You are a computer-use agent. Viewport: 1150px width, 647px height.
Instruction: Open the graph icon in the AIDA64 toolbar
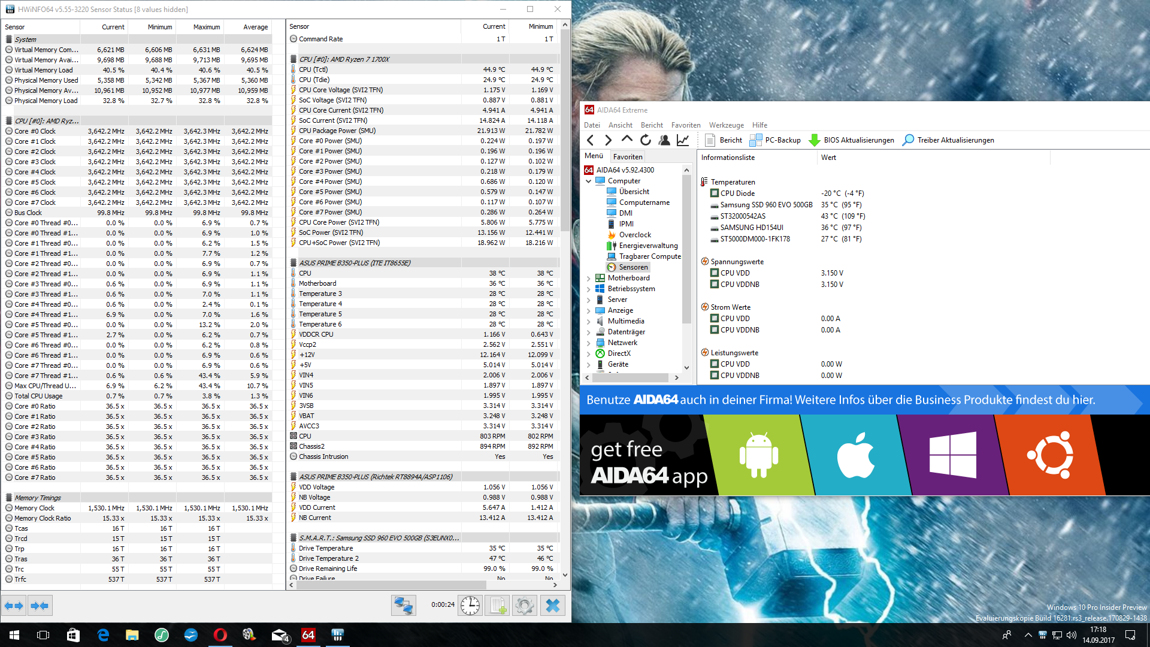[x=683, y=140]
